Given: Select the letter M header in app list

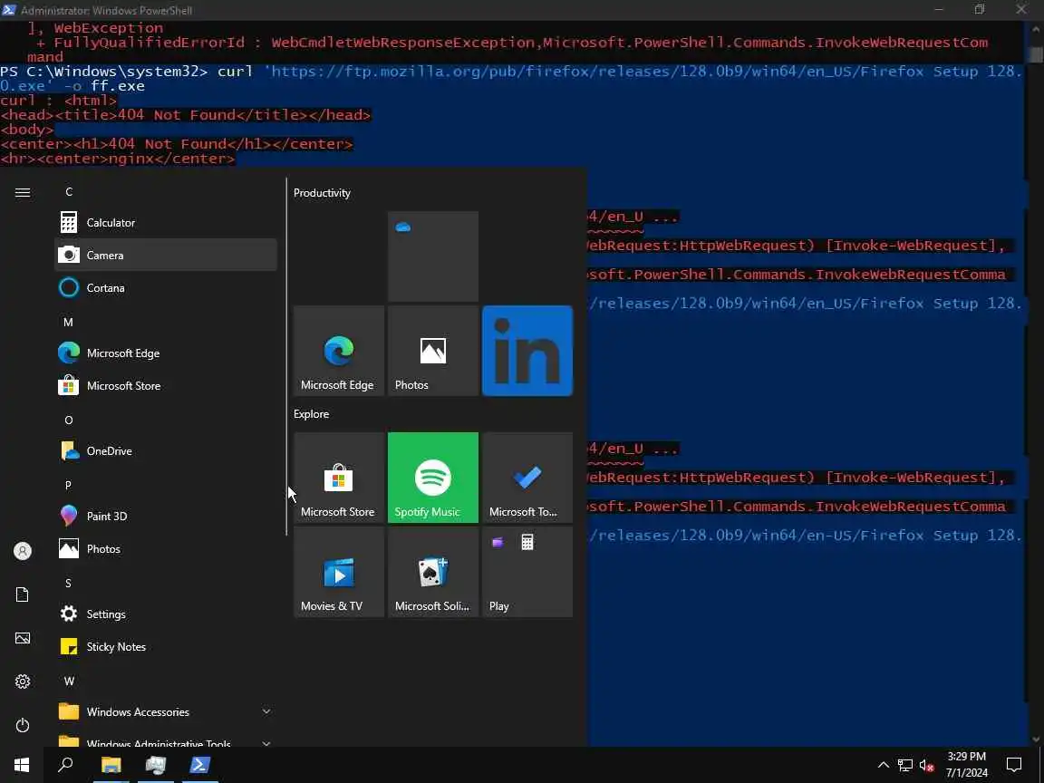Looking at the screenshot, I should tap(68, 323).
